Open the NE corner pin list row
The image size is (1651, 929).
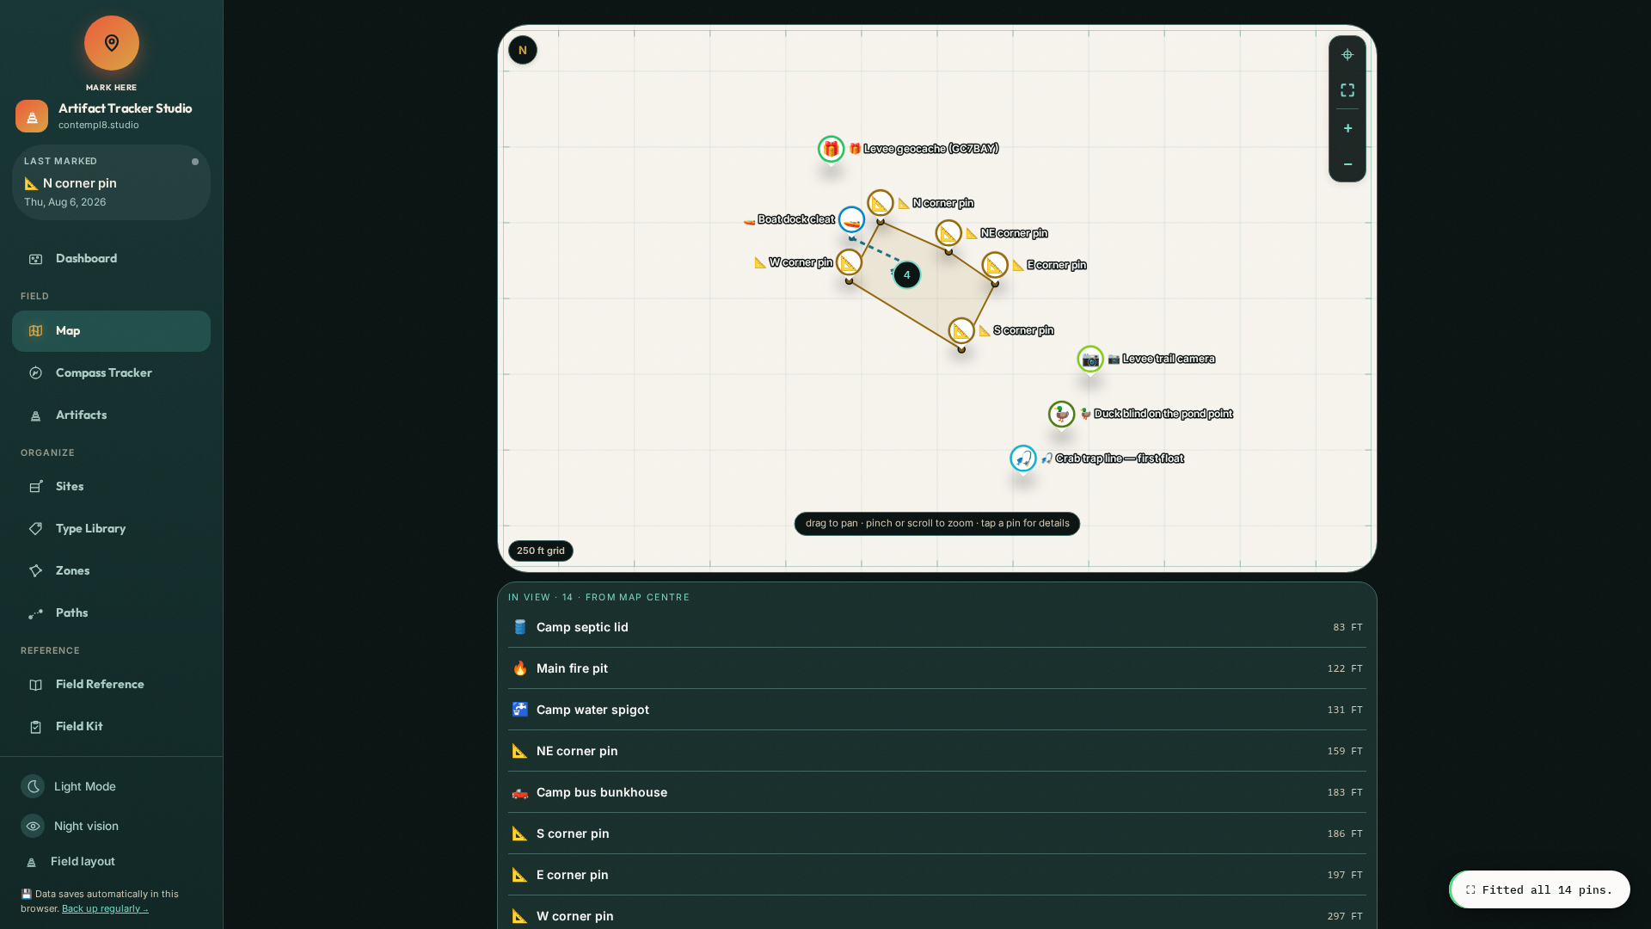pos(937,751)
